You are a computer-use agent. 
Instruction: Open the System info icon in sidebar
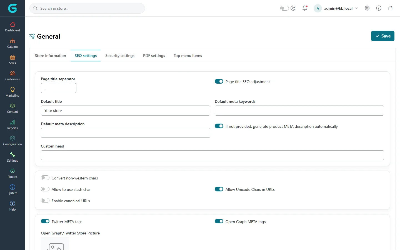tap(12, 187)
